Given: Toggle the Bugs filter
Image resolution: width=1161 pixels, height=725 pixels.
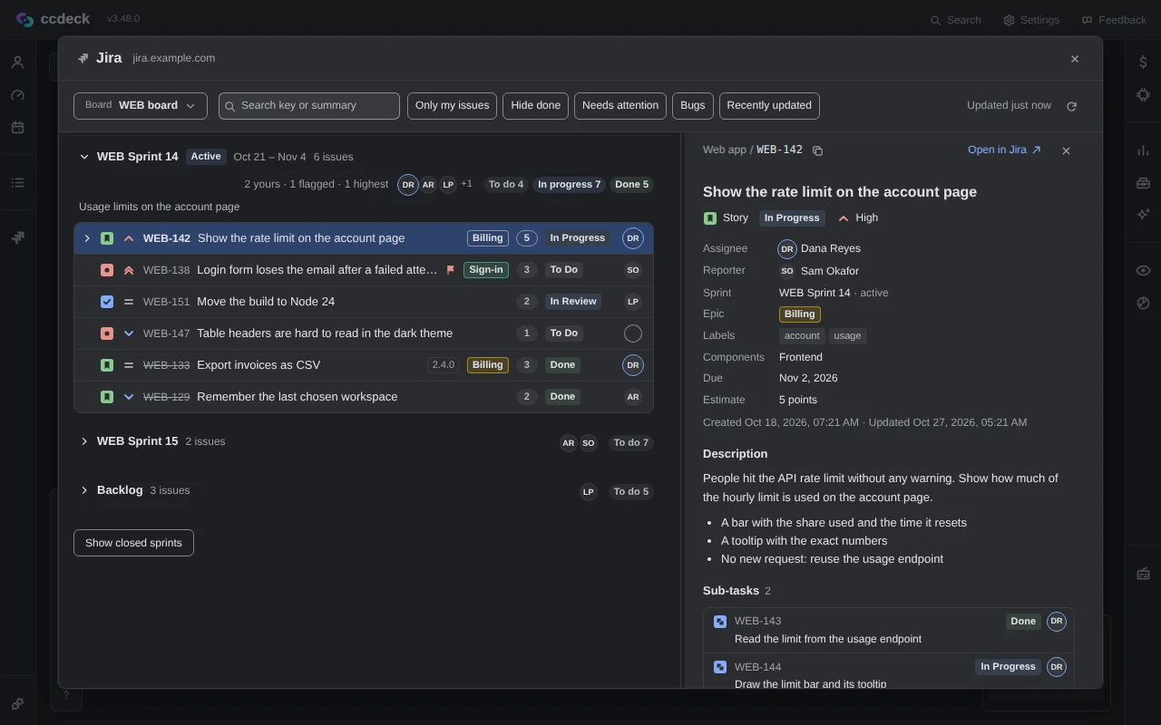Looking at the screenshot, I should 692,106.
